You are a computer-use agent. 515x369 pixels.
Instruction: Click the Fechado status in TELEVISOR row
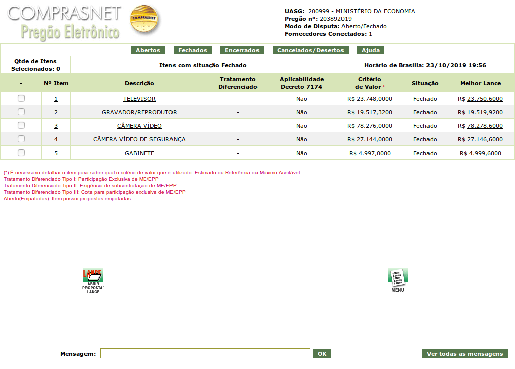point(425,99)
